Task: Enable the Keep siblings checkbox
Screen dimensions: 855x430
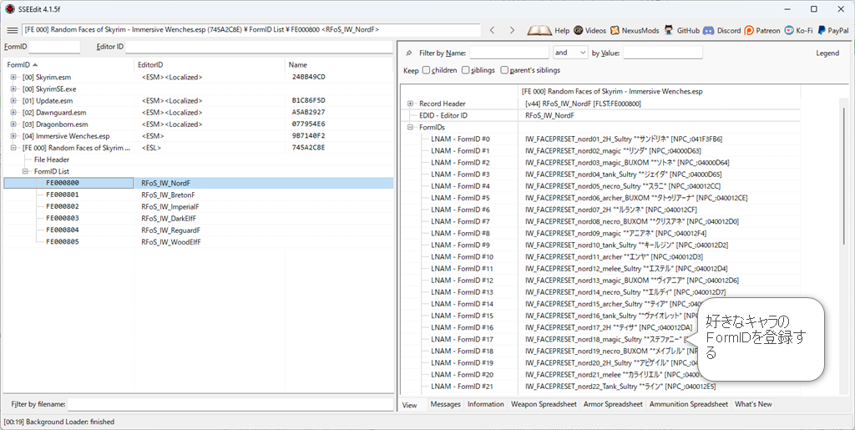Action: pyautogui.click(x=466, y=70)
